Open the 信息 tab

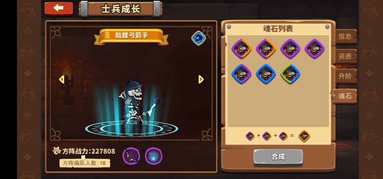coord(345,37)
